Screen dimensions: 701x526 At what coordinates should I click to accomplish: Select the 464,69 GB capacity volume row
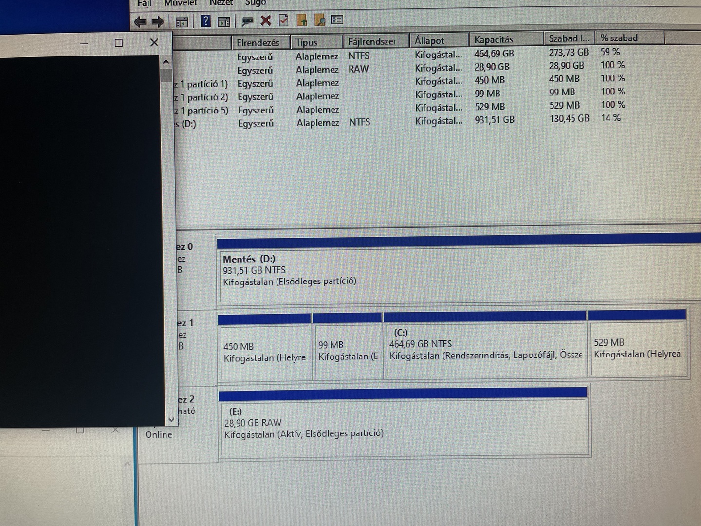click(x=399, y=55)
